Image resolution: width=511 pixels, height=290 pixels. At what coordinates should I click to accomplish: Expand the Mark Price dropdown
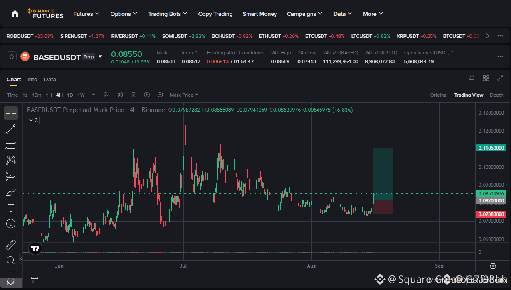click(184, 95)
